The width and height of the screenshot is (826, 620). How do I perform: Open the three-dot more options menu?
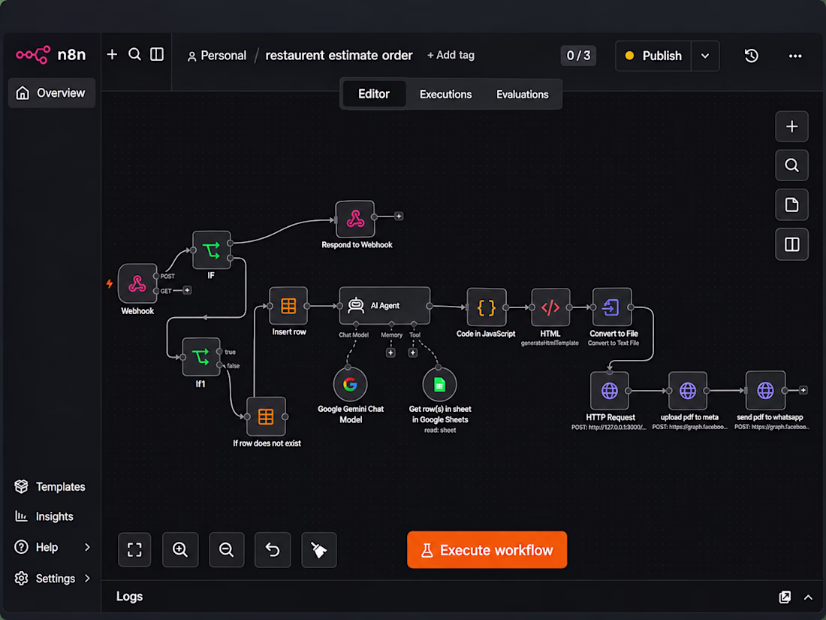coord(795,56)
